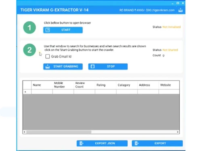
Task: Select the Name column header
Action: [42, 85]
